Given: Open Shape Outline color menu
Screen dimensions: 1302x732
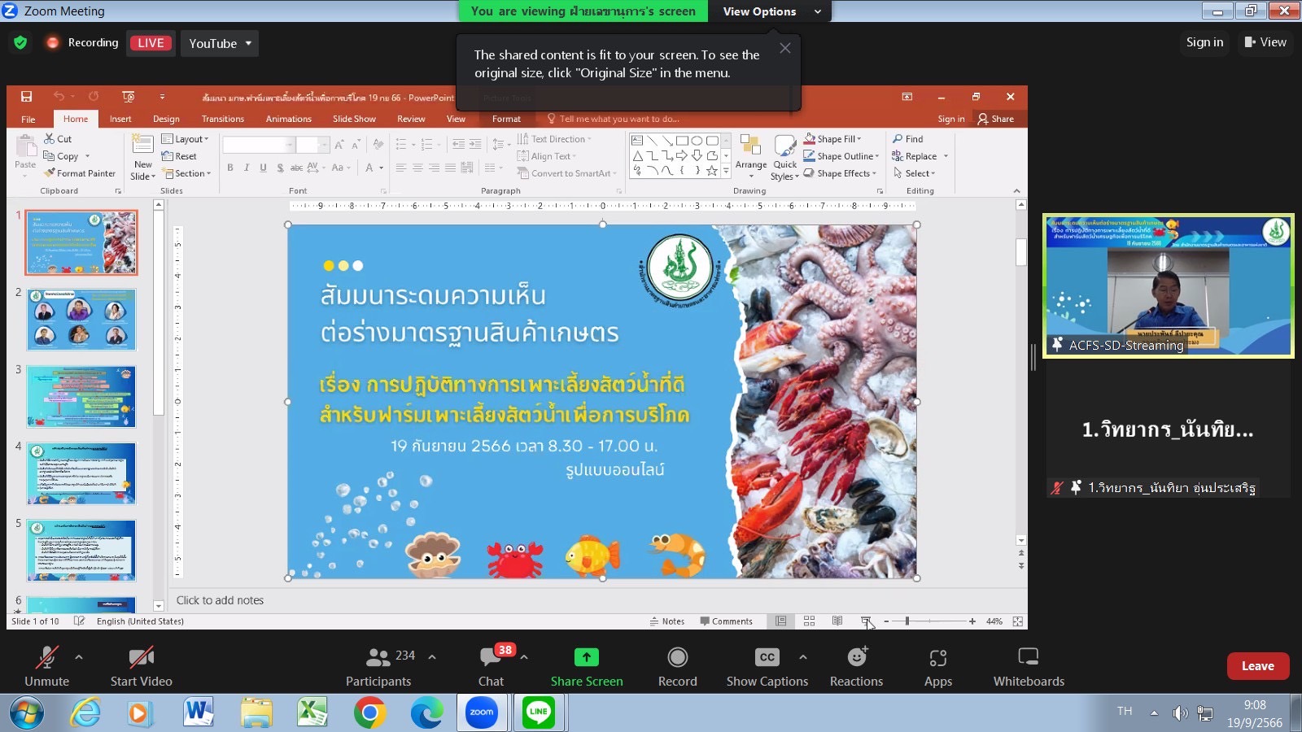Looking at the screenshot, I should click(841, 156).
